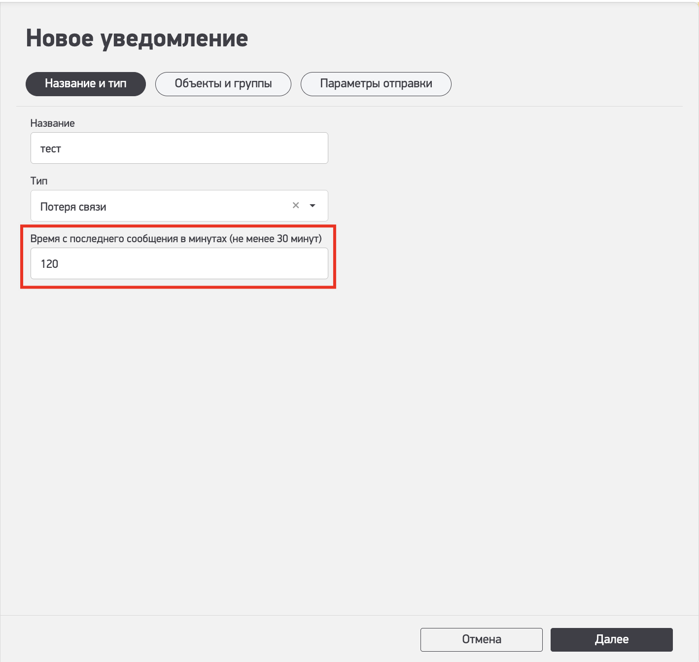Open the 'Параметры отправки' tab
This screenshot has width=699, height=662.
[x=376, y=84]
